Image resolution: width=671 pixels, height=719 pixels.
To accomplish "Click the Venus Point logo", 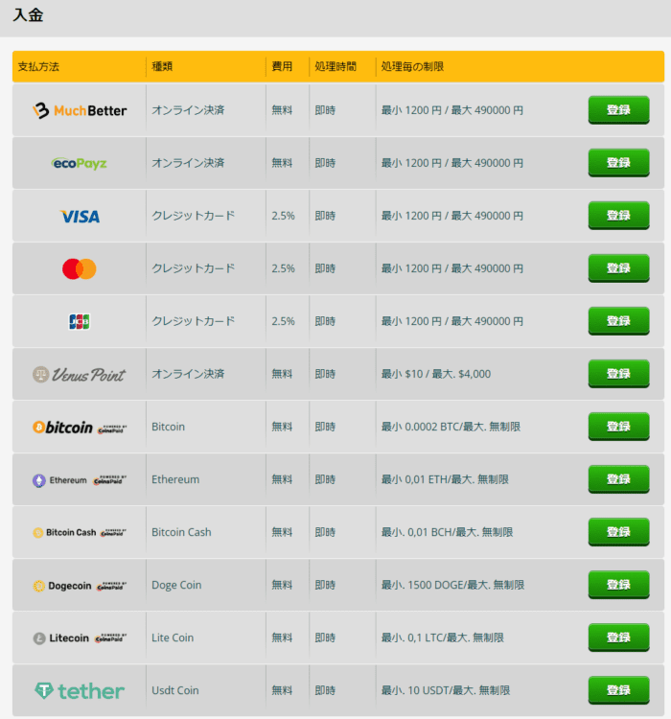I will click(80, 375).
